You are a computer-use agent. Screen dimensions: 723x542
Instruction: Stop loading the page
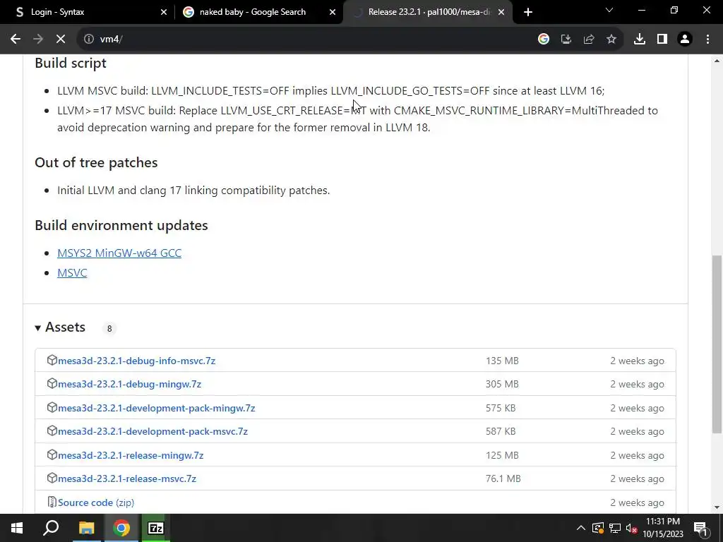coord(61,40)
